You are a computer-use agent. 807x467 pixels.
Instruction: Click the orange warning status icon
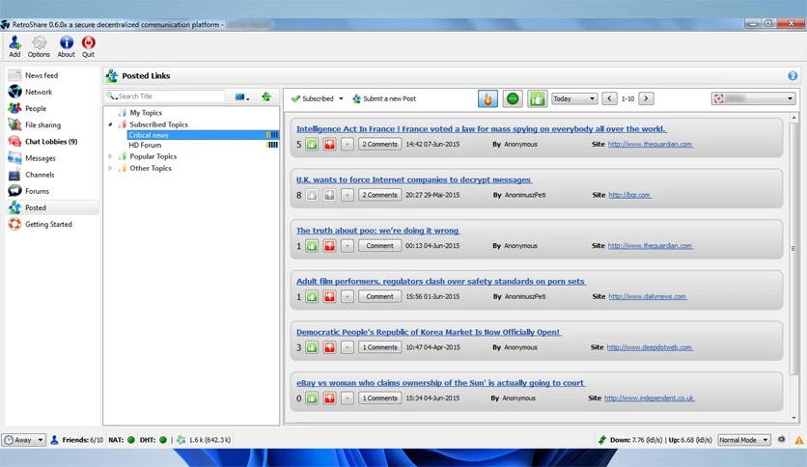click(x=798, y=440)
